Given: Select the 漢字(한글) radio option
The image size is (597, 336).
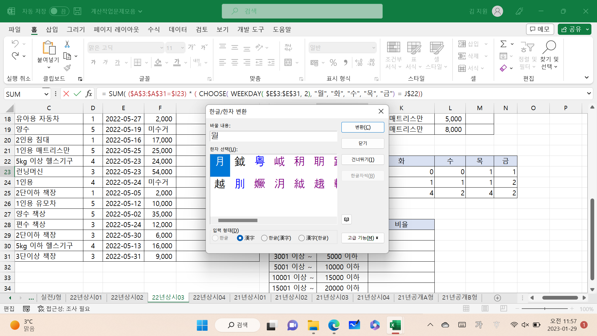Looking at the screenshot, I should [x=301, y=238].
